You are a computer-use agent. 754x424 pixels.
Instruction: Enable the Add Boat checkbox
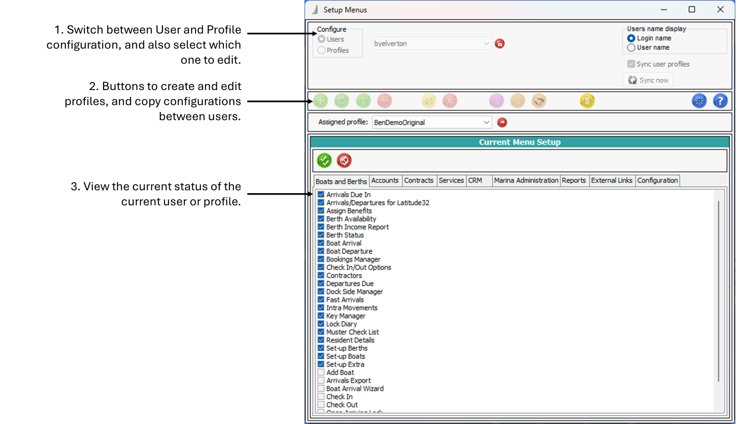point(321,373)
